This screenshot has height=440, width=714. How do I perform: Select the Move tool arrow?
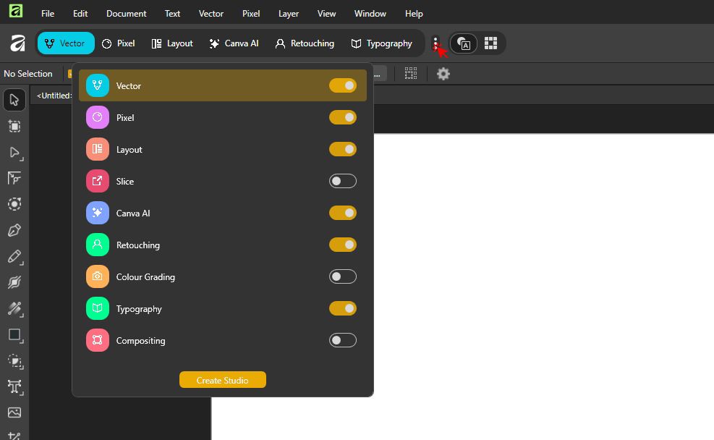click(x=14, y=100)
